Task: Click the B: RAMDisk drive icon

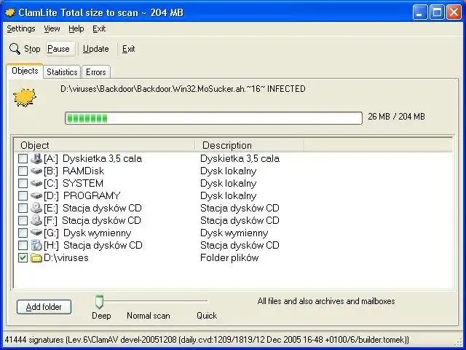Action: click(36, 171)
